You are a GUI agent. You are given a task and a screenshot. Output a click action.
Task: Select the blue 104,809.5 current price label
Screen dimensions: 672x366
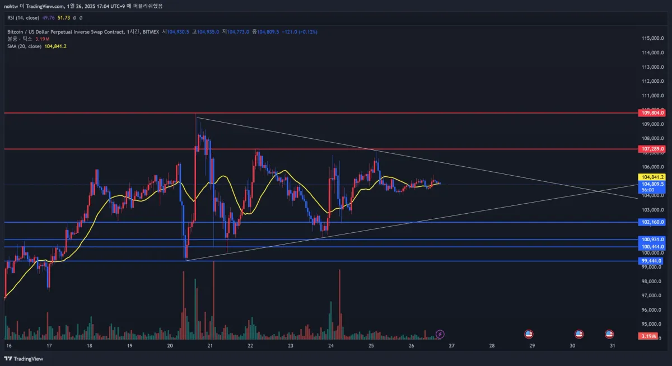[652, 184]
